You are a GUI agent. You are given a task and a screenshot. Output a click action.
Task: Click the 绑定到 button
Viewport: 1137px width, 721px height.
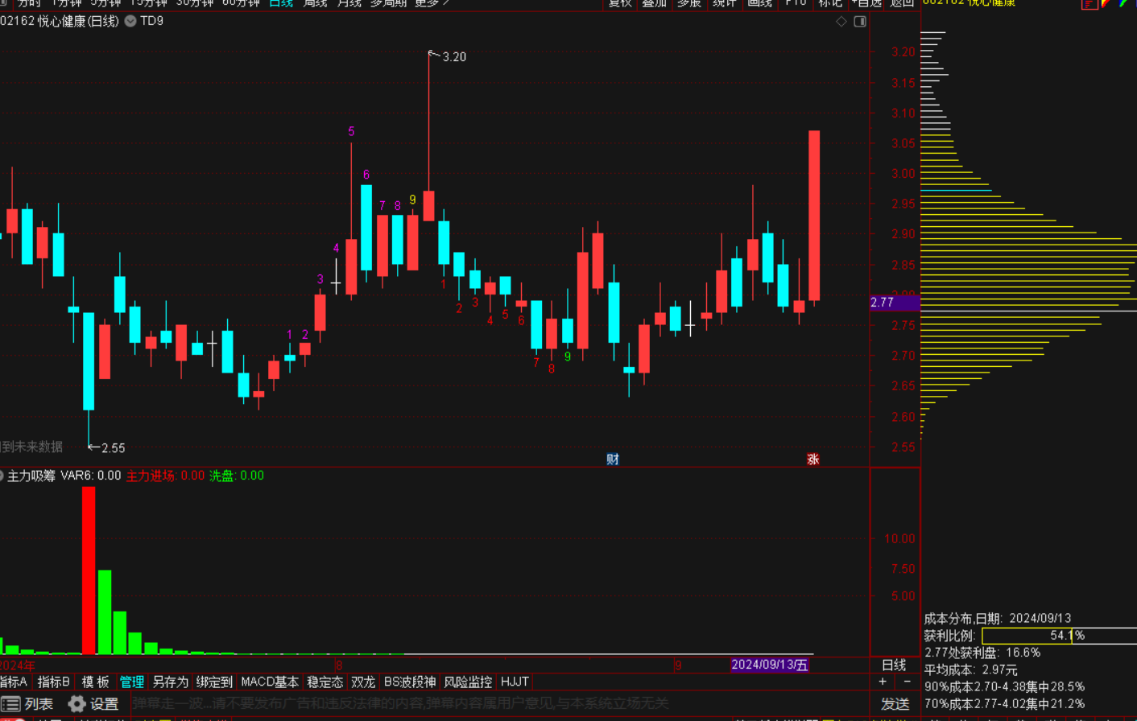[214, 682]
